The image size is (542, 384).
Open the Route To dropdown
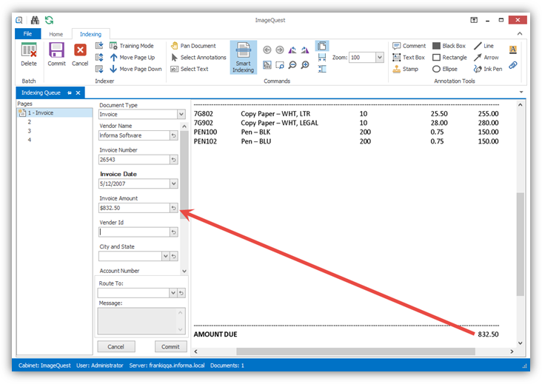click(x=173, y=293)
